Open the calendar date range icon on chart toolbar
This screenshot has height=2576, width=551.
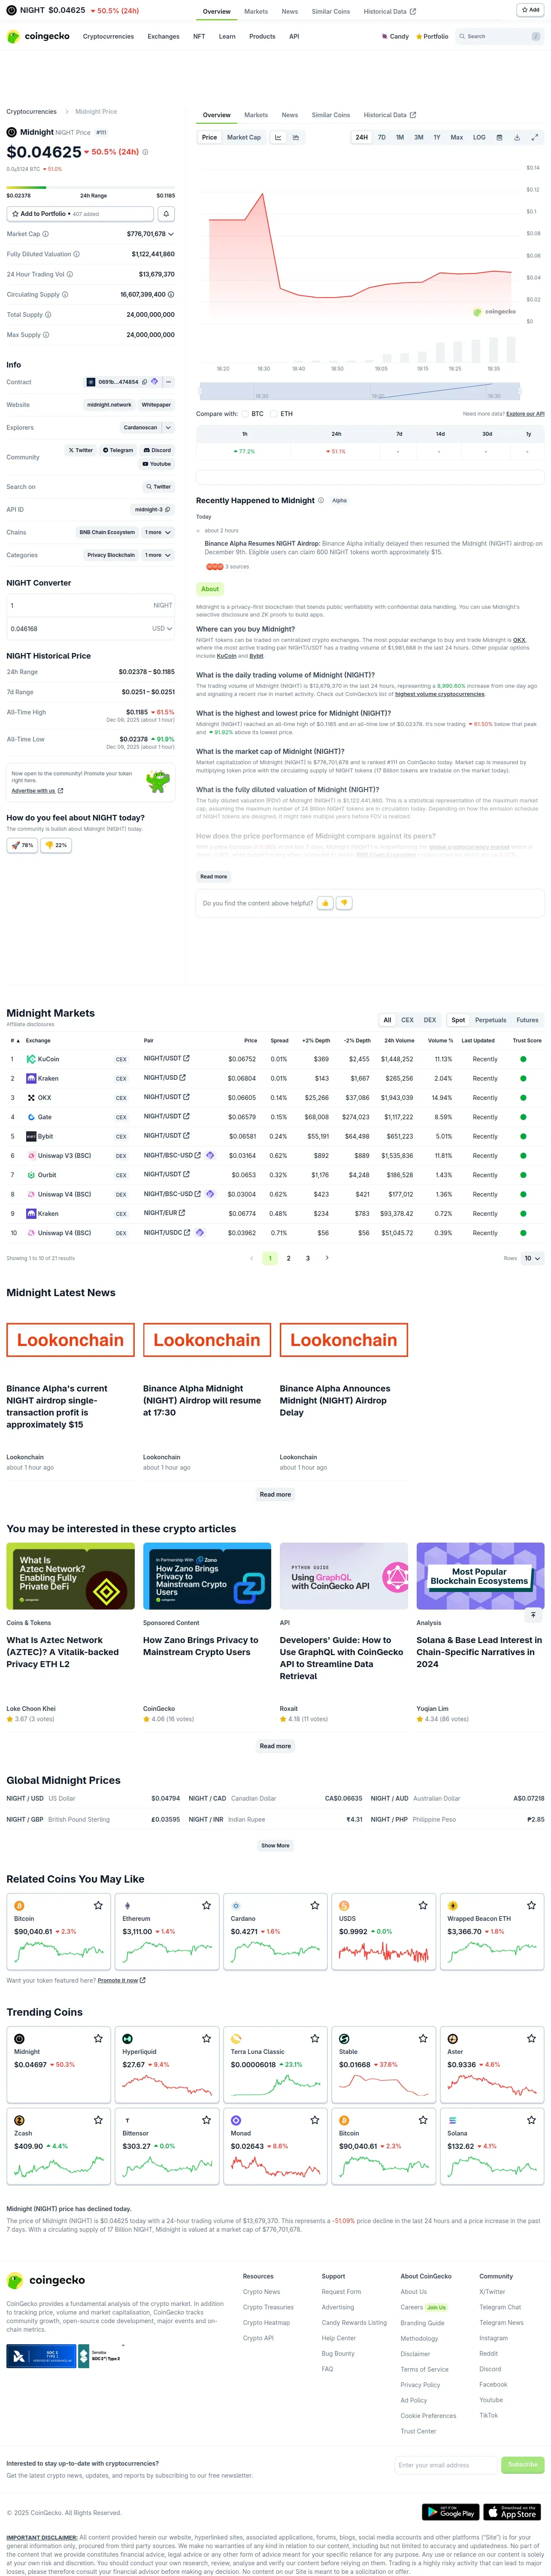pyautogui.click(x=499, y=137)
